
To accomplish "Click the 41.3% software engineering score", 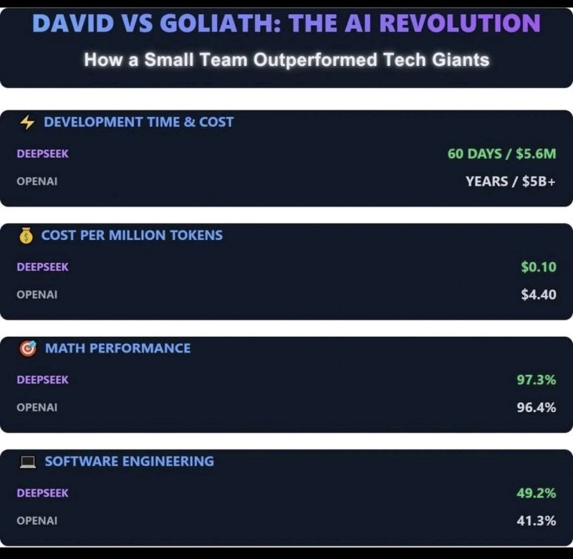I will click(536, 520).
